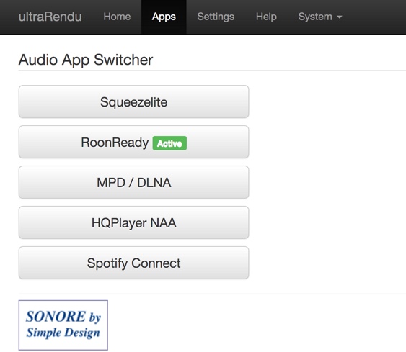406x352 pixels.
Task: Click the Sonore logo image
Action: point(63,325)
